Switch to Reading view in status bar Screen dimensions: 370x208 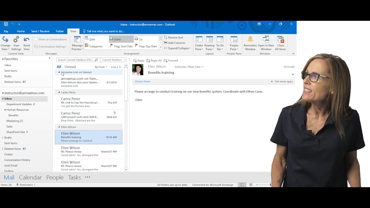click(x=251, y=185)
